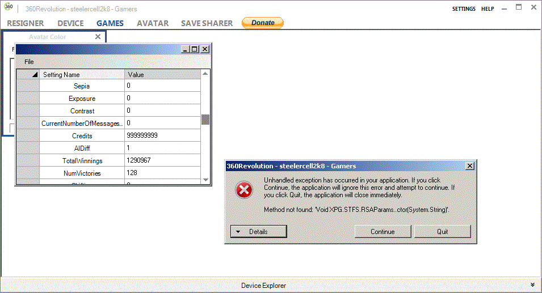The image size is (542, 293).
Task: Maximize the settings editor window
Action: pyautogui.click(x=195, y=49)
